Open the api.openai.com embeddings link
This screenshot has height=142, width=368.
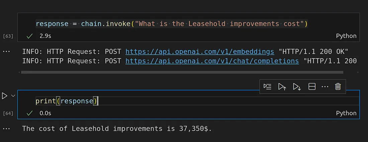(200, 52)
